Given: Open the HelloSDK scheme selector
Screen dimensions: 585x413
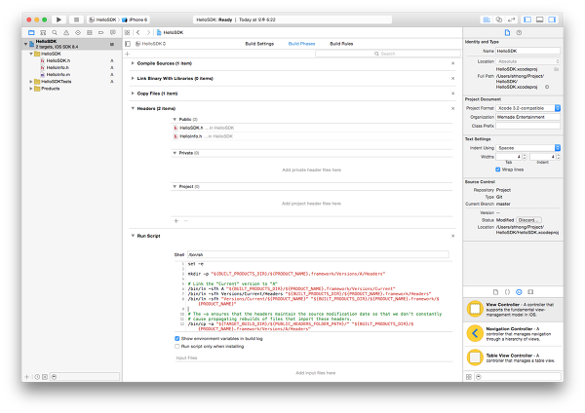Looking at the screenshot, I should (x=103, y=19).
